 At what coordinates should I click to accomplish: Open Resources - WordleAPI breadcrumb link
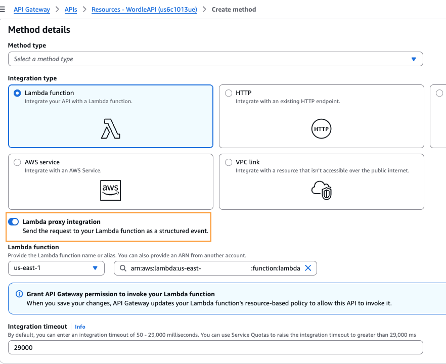[144, 9]
